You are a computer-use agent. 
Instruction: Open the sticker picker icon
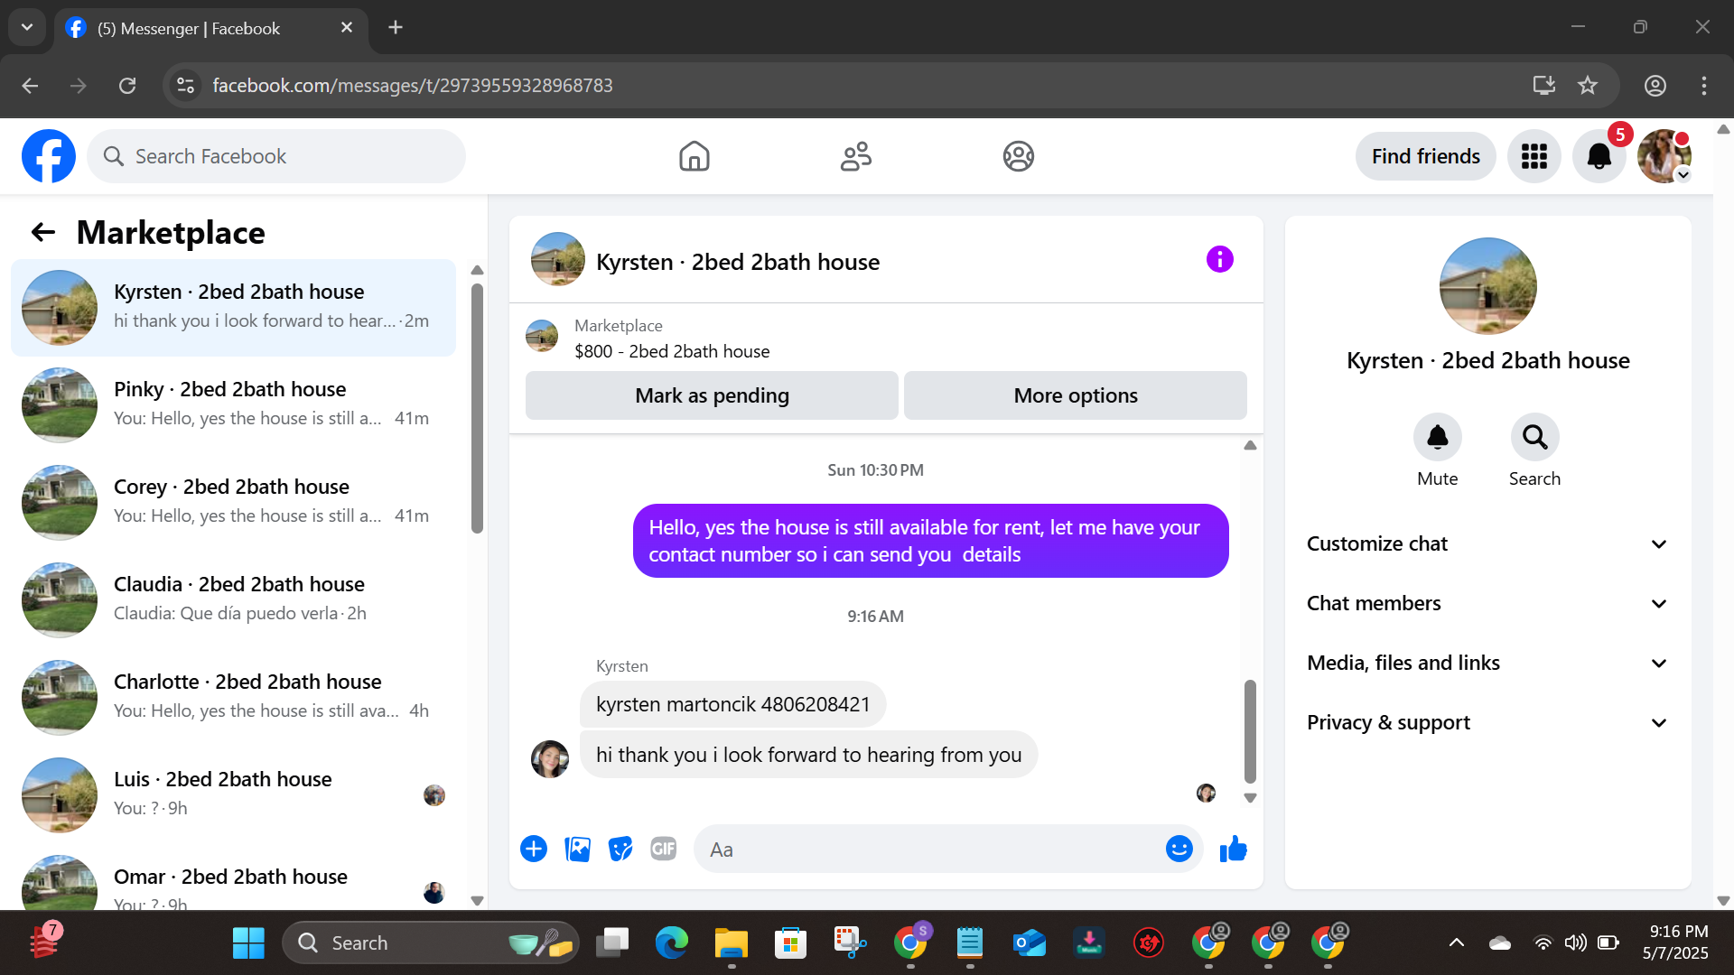[x=620, y=850]
